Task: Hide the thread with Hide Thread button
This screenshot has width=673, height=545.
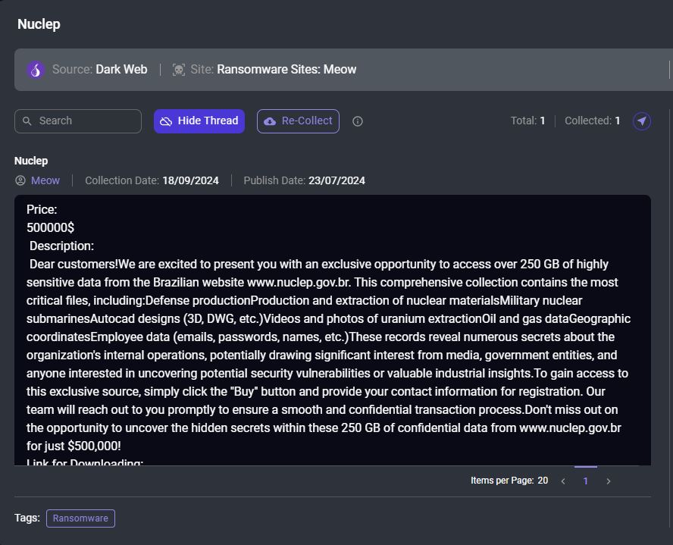Action: coord(199,121)
